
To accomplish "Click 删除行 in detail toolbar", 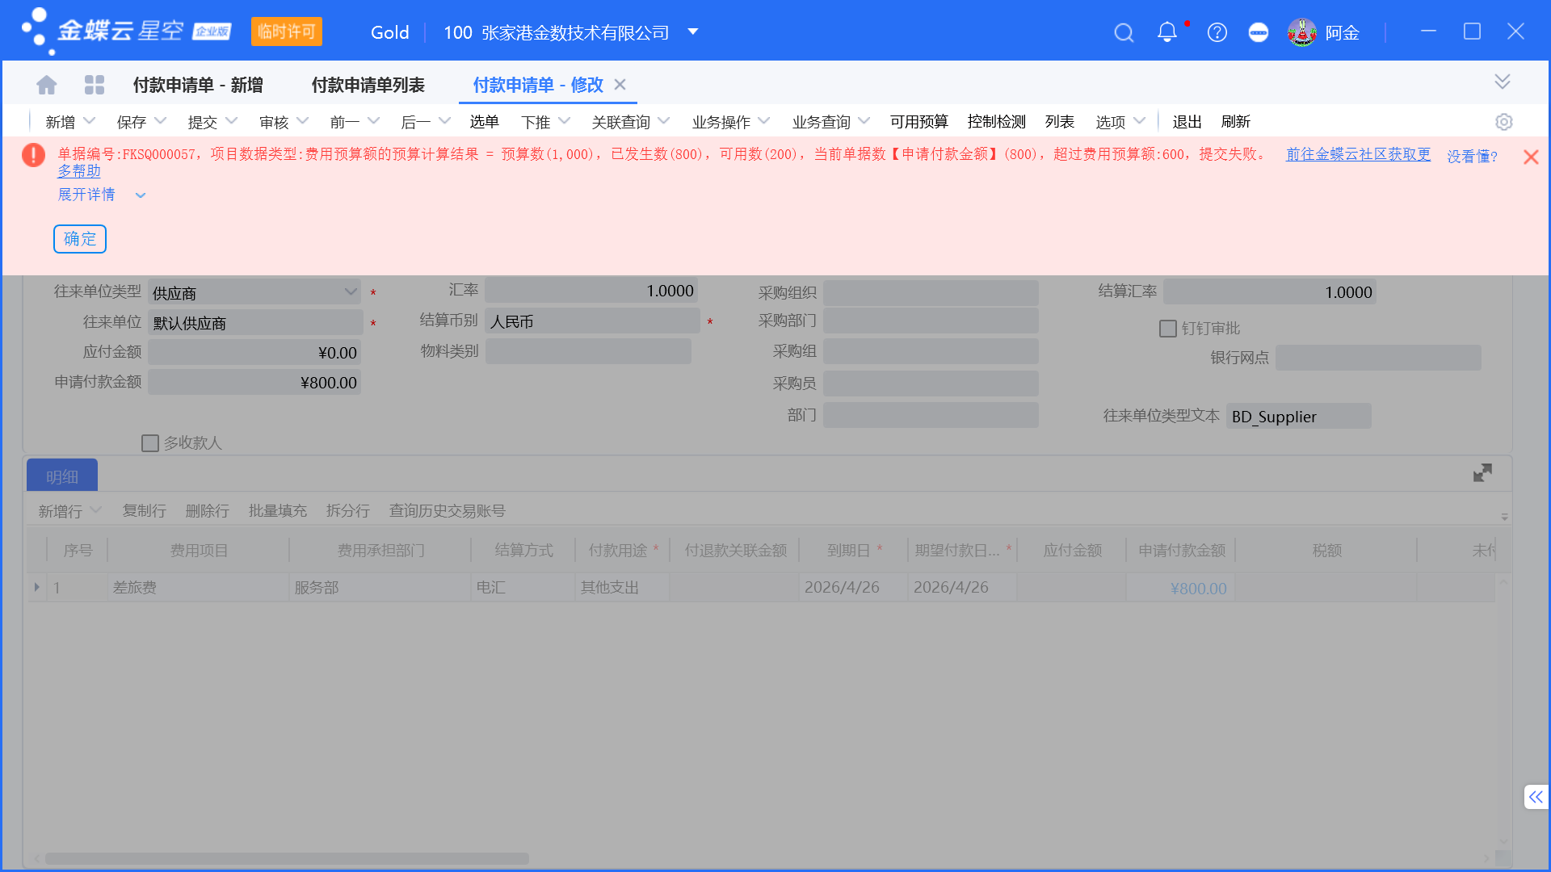I will 207,511.
